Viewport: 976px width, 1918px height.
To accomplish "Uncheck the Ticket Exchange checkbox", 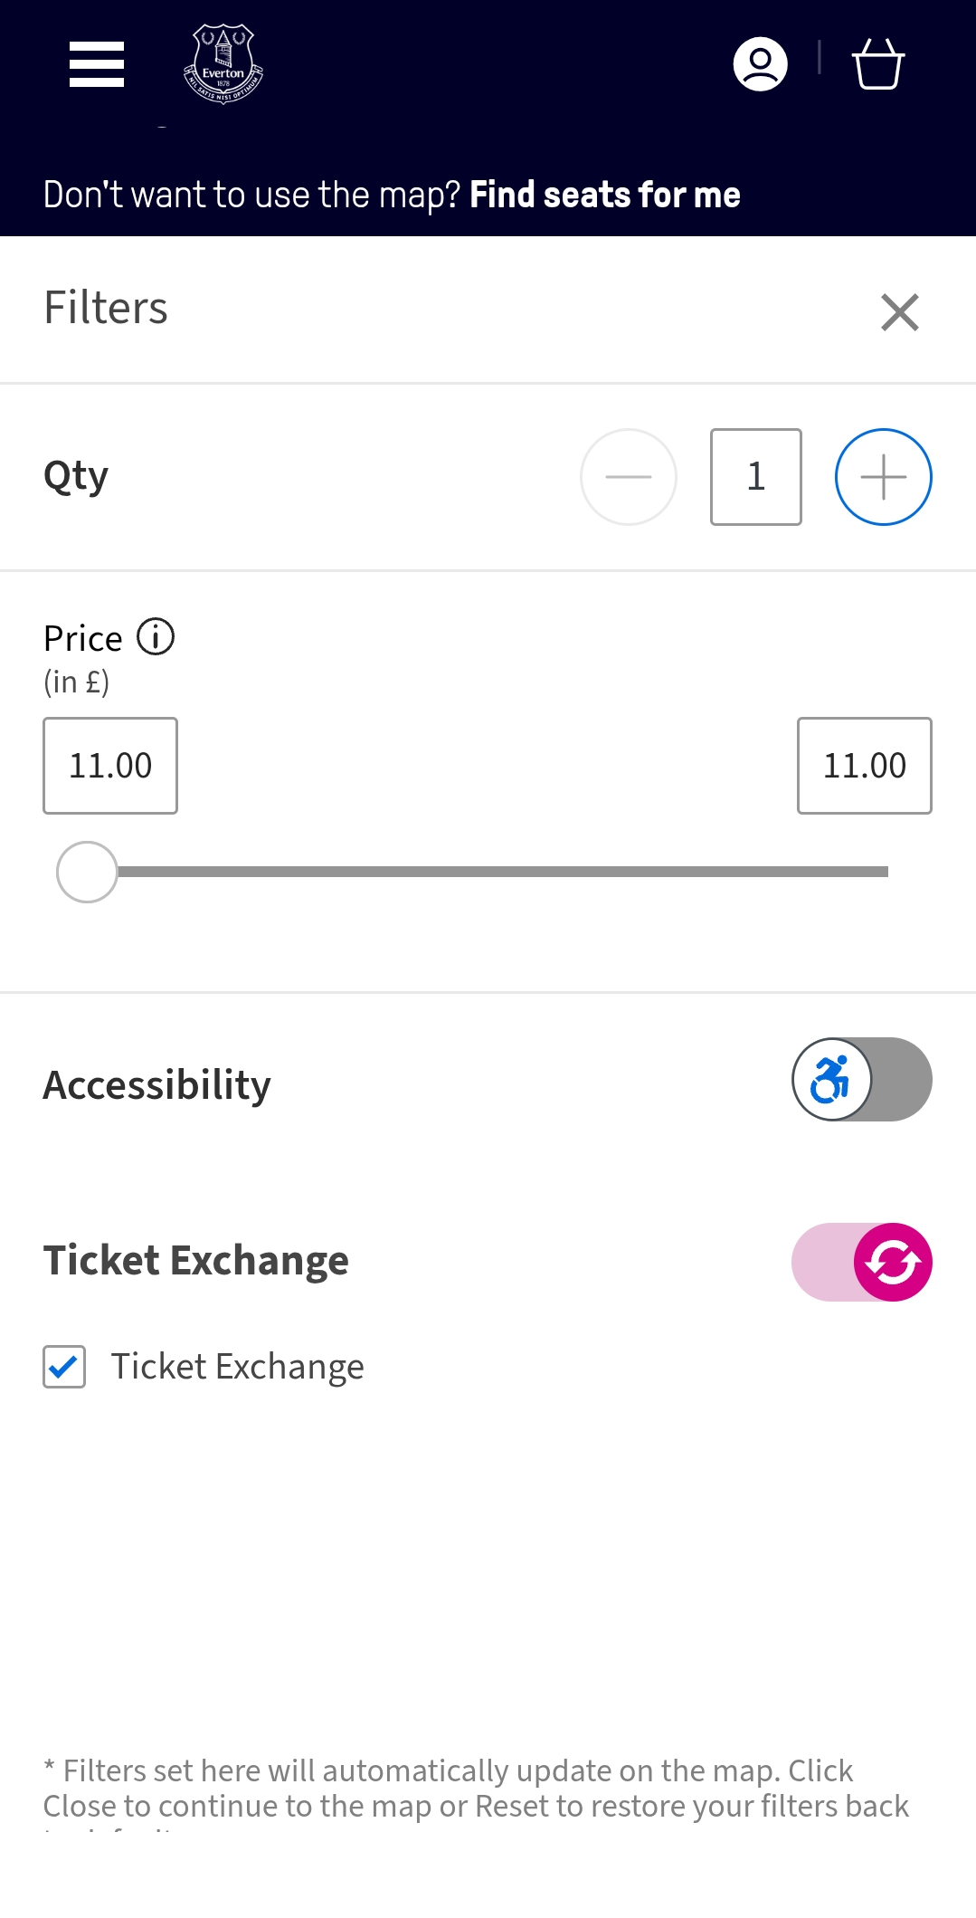I will (64, 1367).
